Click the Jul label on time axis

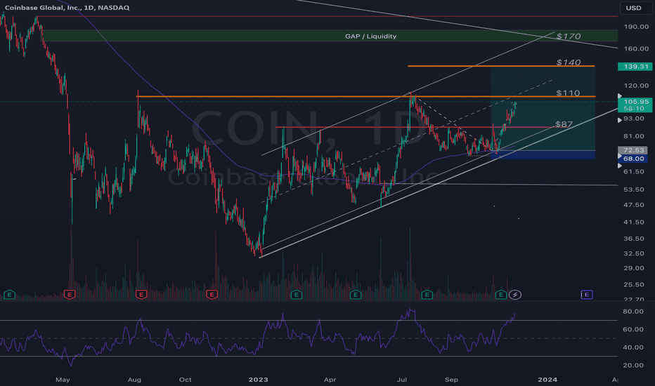click(x=401, y=379)
